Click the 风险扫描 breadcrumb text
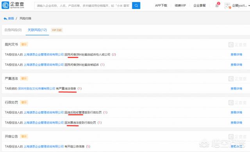 pyautogui.click(x=25, y=18)
